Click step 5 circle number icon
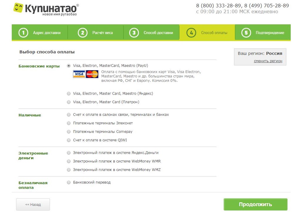Image resolution: width=296 pixels, height=222 pixels. tap(246, 33)
